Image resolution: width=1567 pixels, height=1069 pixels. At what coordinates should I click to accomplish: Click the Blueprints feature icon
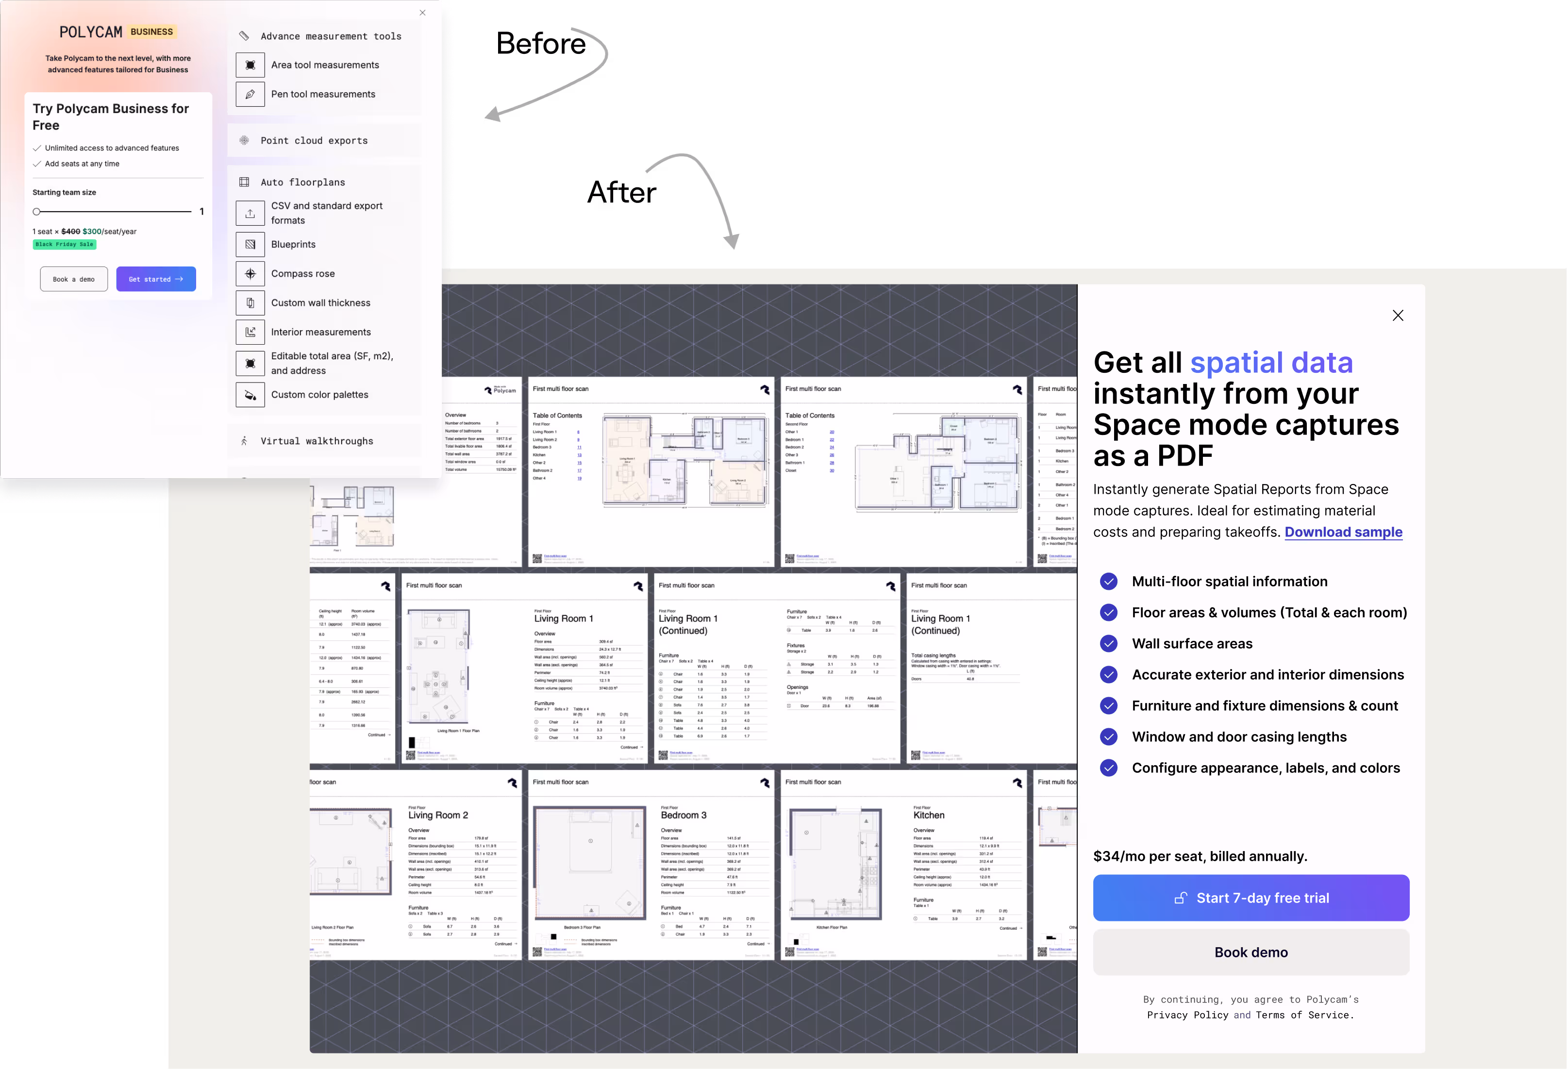[x=250, y=244]
